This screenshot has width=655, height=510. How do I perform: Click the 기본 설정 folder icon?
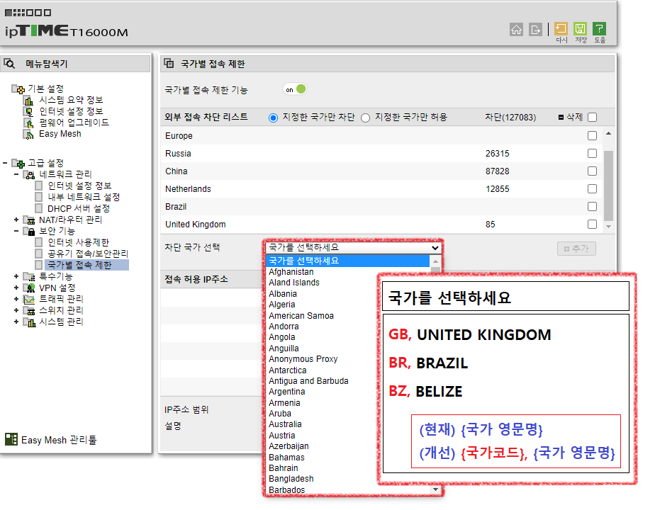(x=18, y=89)
